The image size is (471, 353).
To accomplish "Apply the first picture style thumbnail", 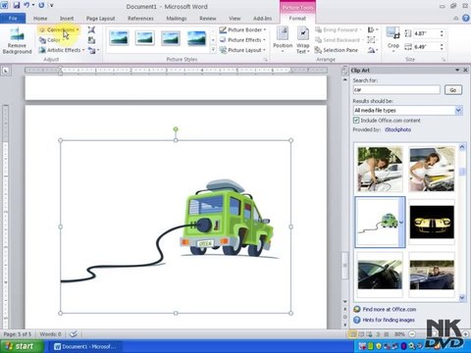I will click(119, 38).
